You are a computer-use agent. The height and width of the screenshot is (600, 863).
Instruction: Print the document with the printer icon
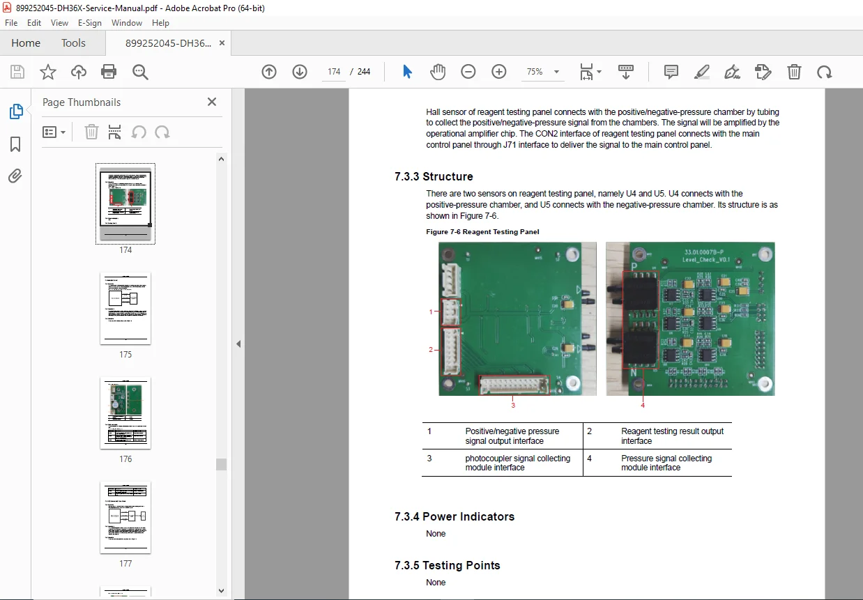(109, 72)
